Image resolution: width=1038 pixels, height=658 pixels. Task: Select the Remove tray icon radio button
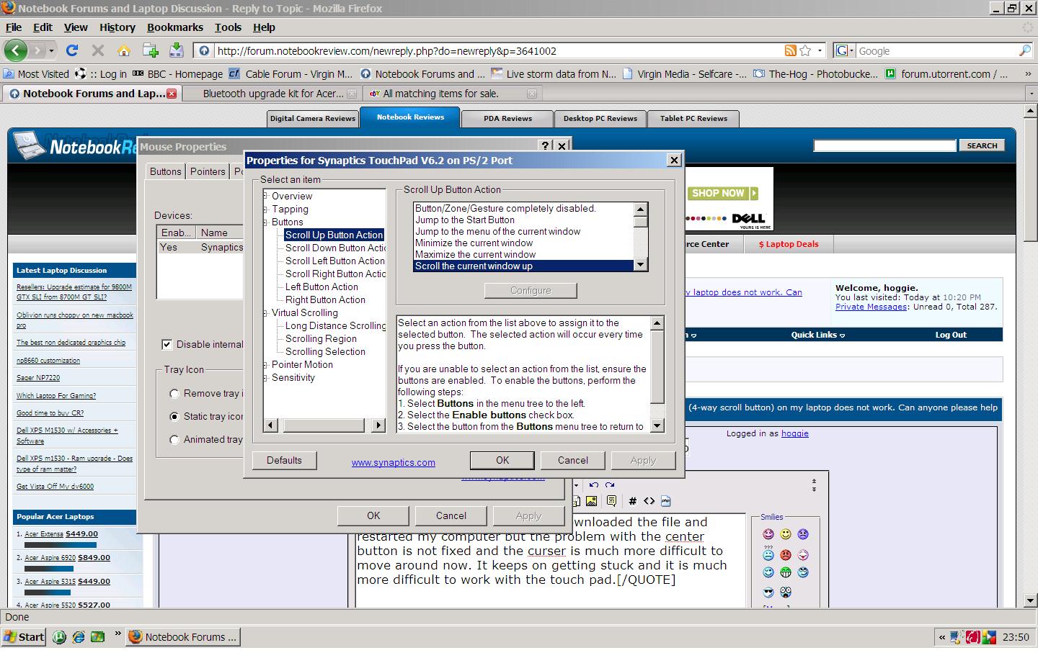(174, 394)
